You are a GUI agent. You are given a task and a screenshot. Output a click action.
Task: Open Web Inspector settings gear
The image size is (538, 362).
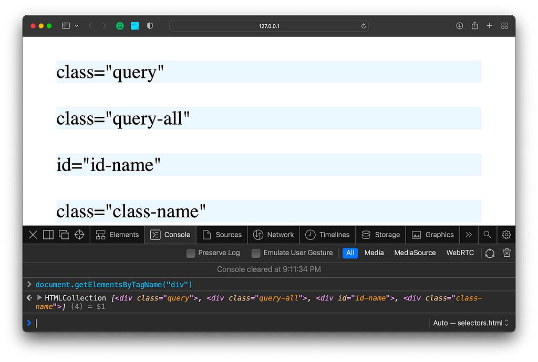pyautogui.click(x=506, y=235)
